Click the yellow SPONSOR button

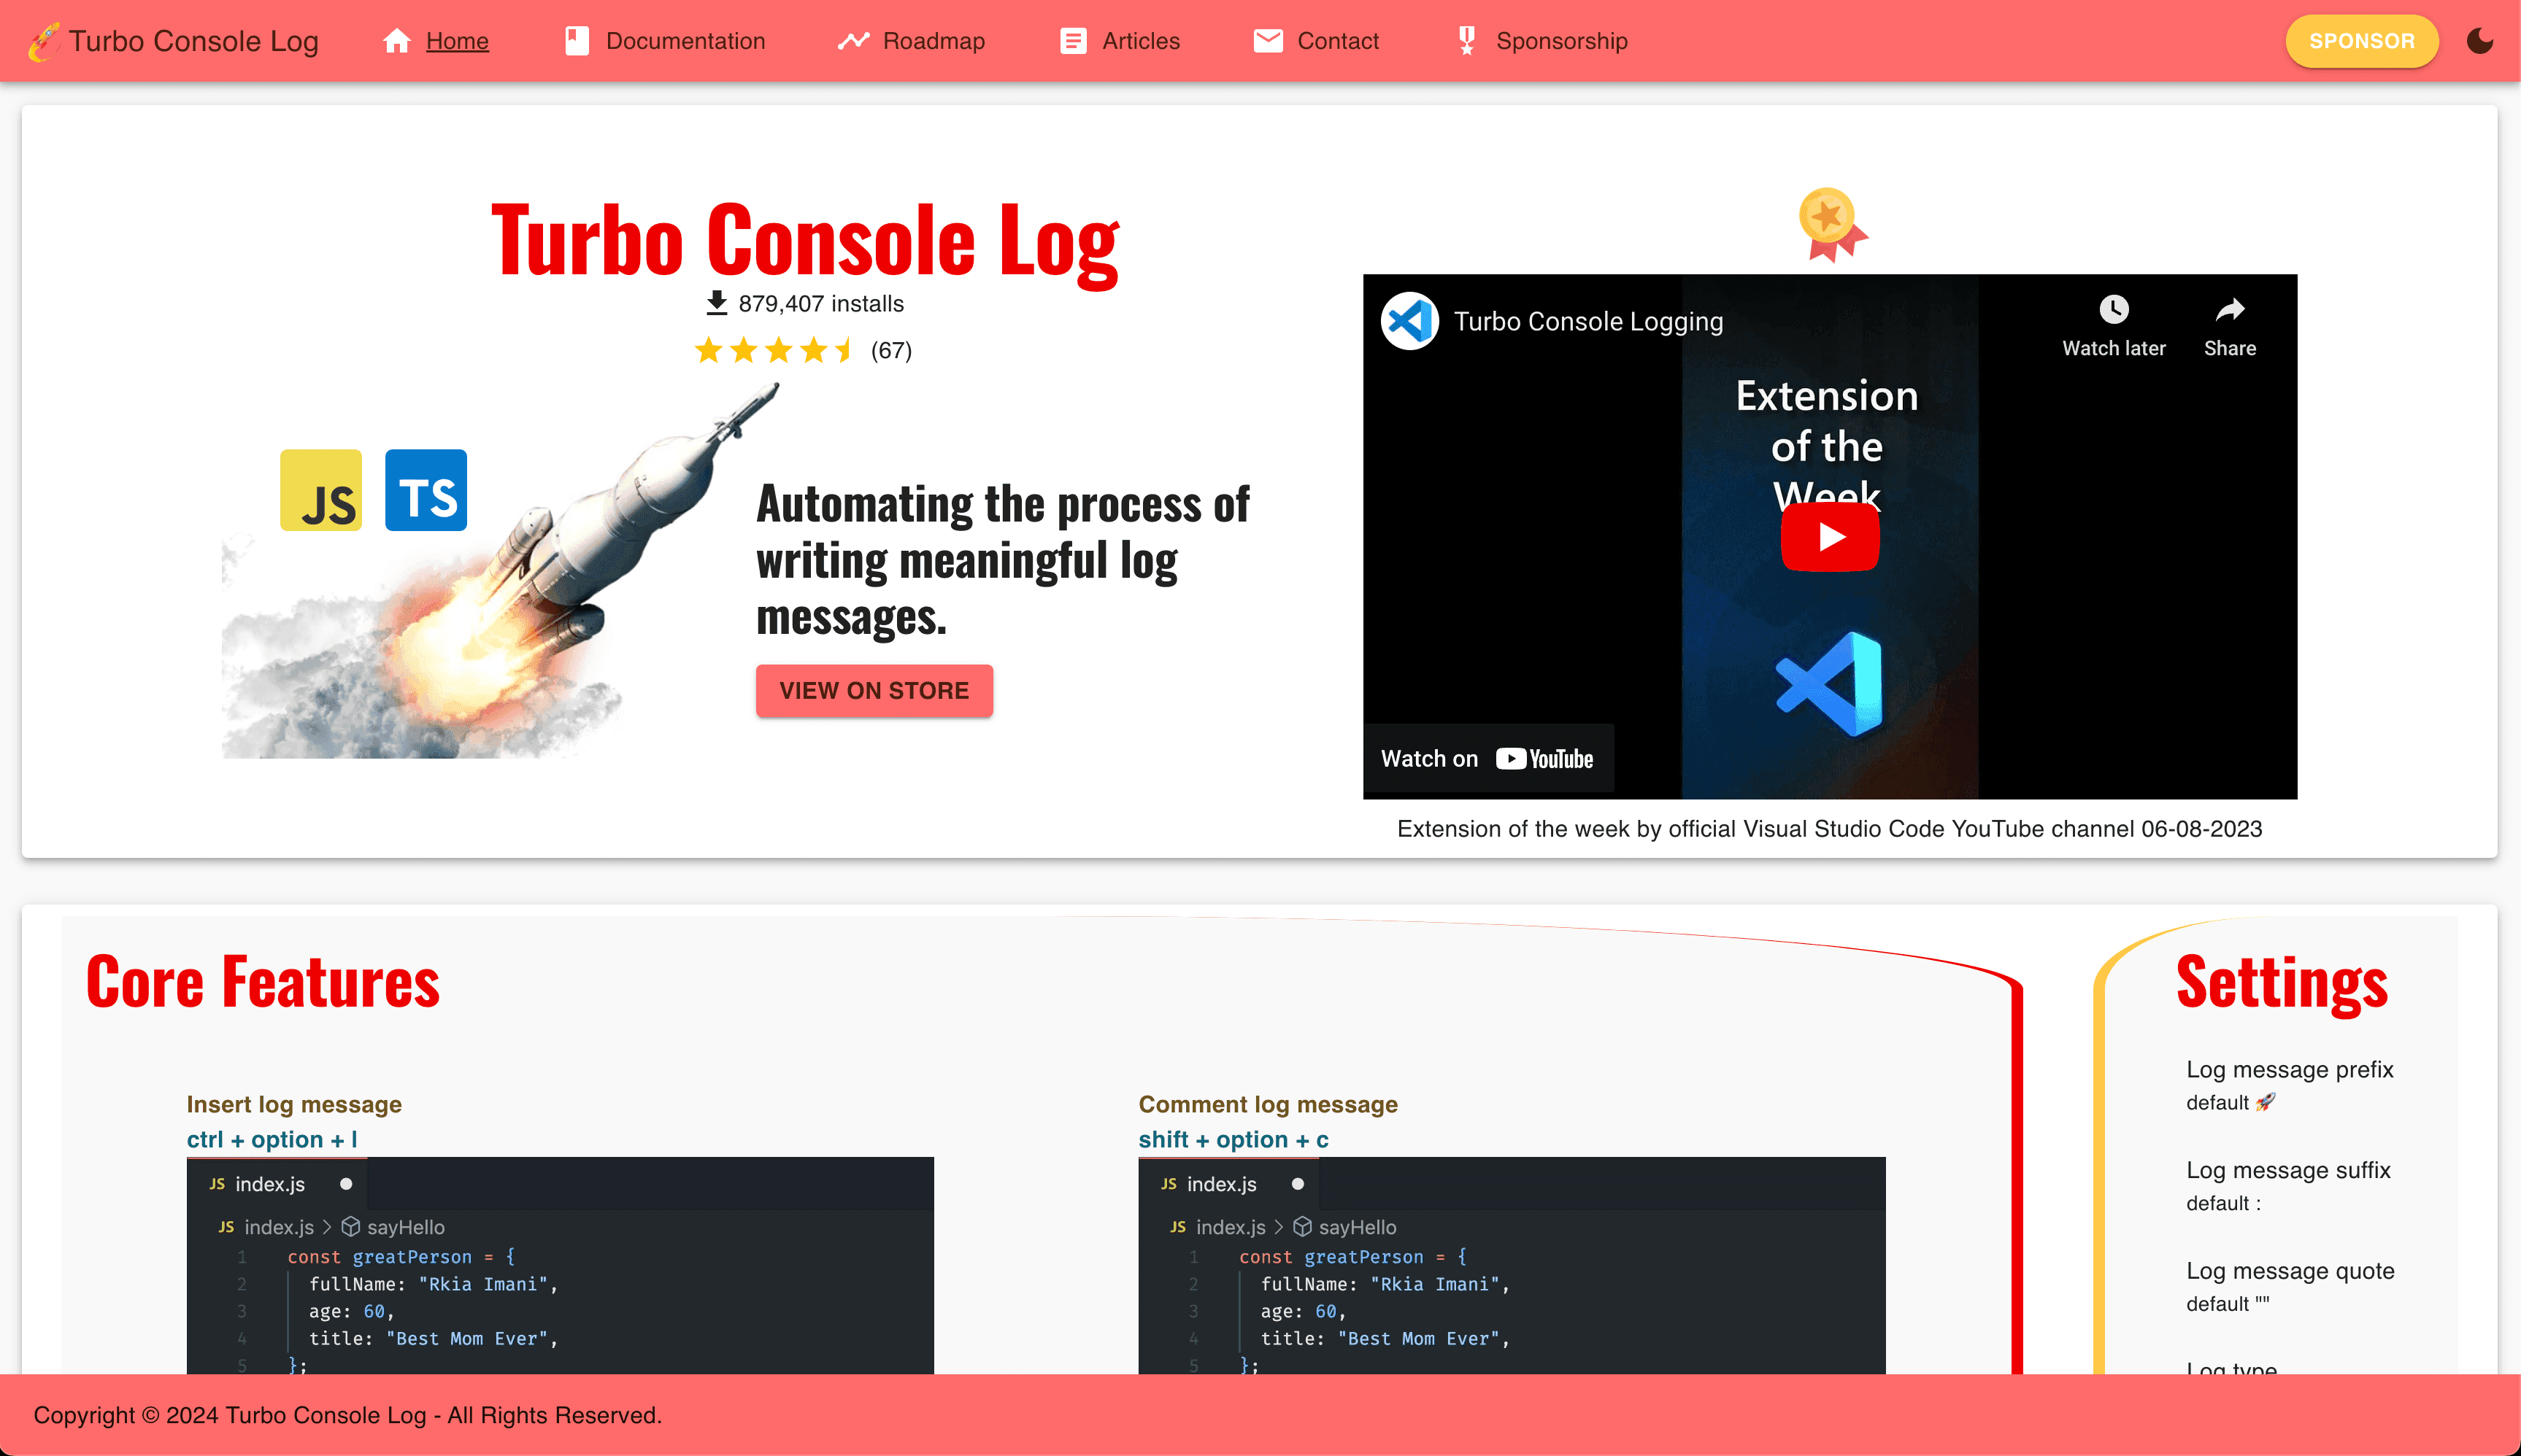point(2361,41)
